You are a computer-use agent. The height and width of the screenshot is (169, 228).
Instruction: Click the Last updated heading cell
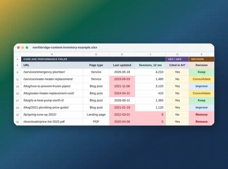(x=122, y=65)
